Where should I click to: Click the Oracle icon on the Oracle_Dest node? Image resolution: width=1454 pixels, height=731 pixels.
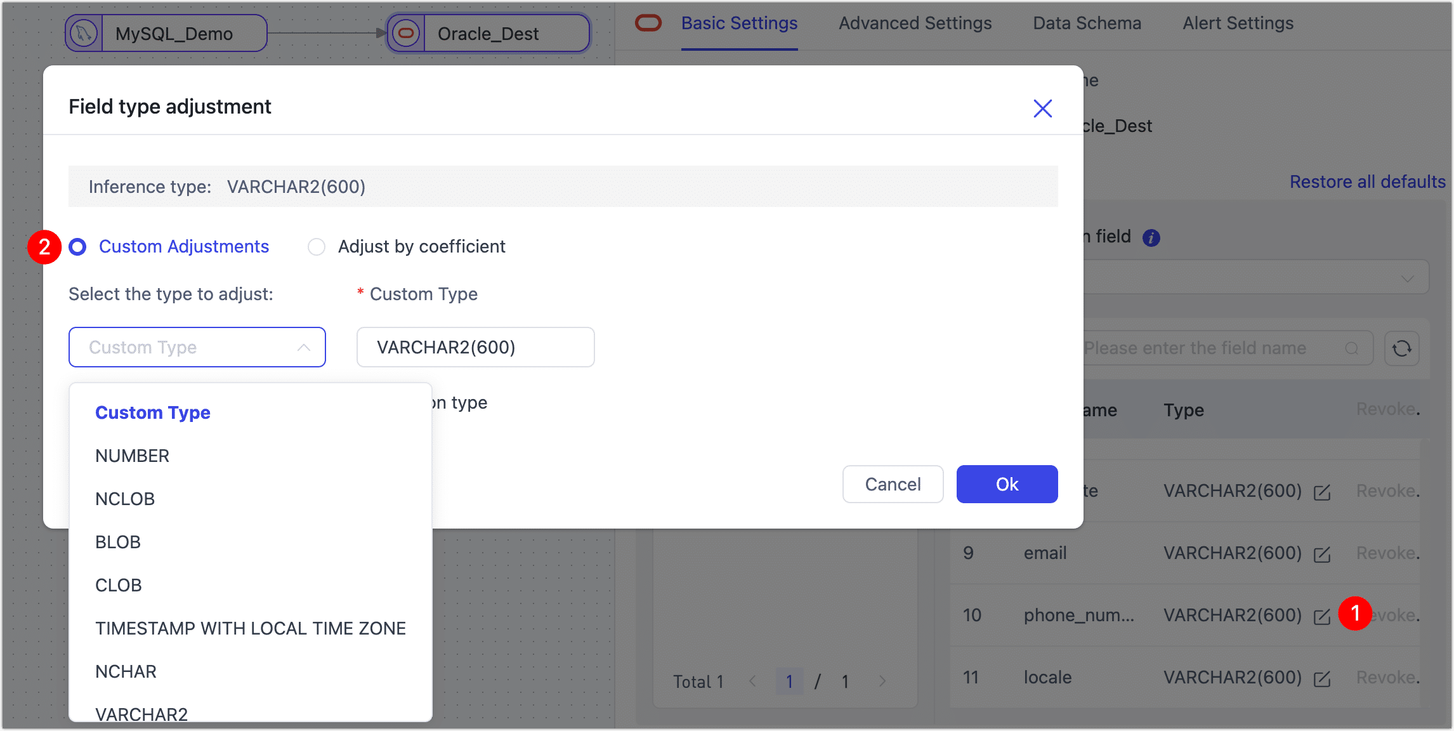(x=406, y=32)
